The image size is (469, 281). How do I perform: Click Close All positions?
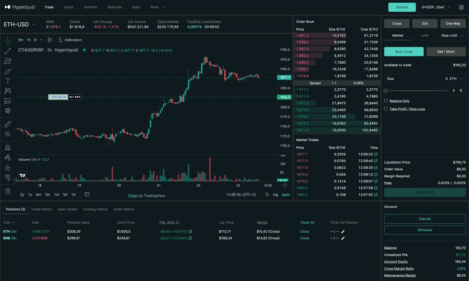coord(307,222)
